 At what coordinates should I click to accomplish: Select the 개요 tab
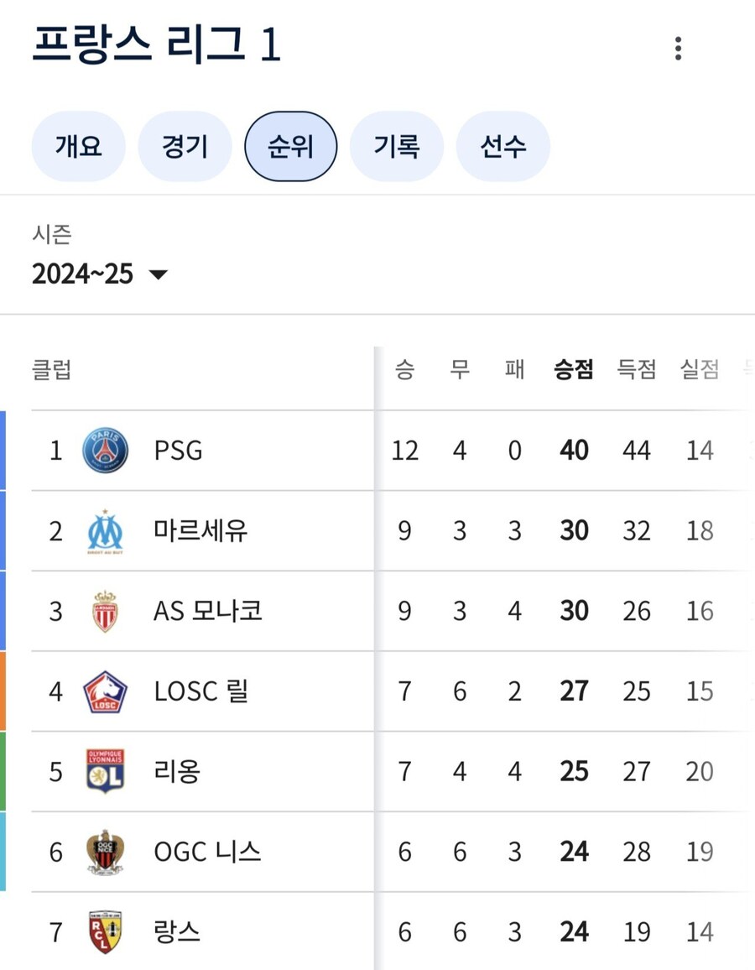tap(78, 145)
